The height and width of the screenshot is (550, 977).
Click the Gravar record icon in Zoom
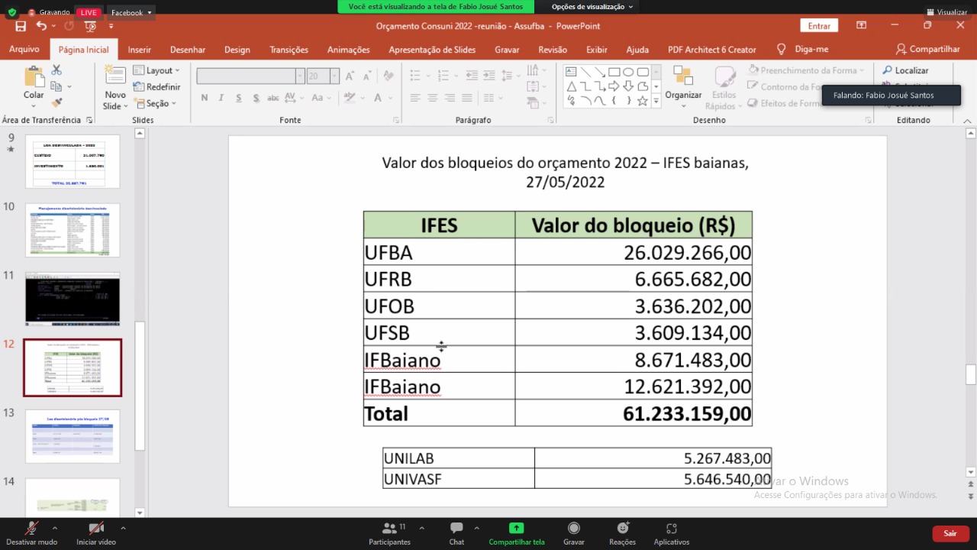point(574,533)
